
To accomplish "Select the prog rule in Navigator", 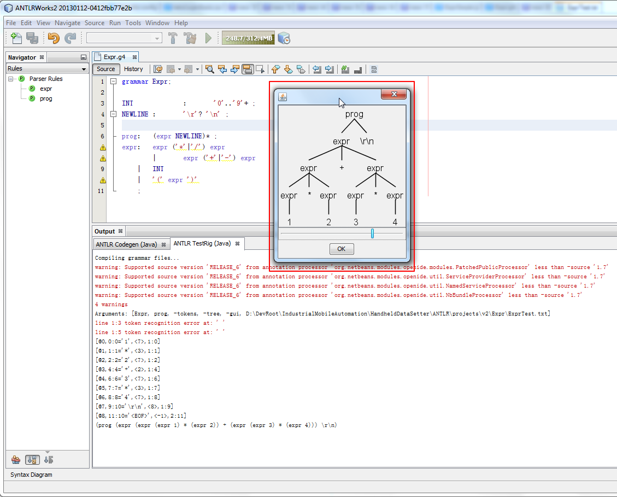I will click(46, 98).
